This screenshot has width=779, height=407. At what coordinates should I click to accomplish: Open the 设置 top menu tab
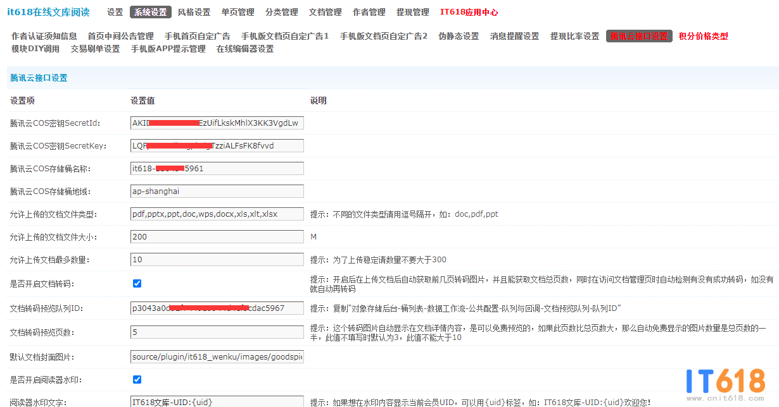pos(115,12)
